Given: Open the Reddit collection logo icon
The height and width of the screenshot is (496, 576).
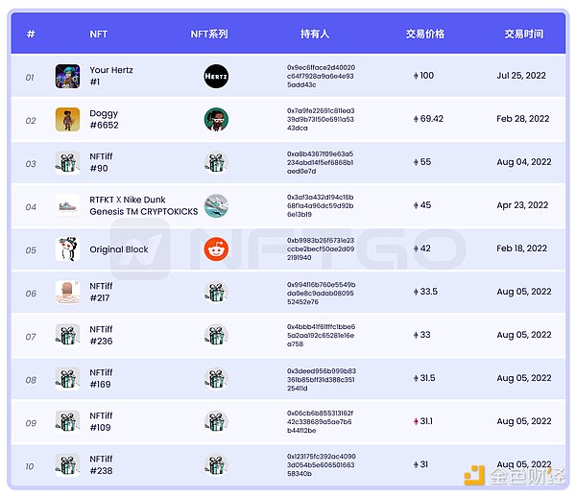Looking at the screenshot, I should pyautogui.click(x=216, y=249).
